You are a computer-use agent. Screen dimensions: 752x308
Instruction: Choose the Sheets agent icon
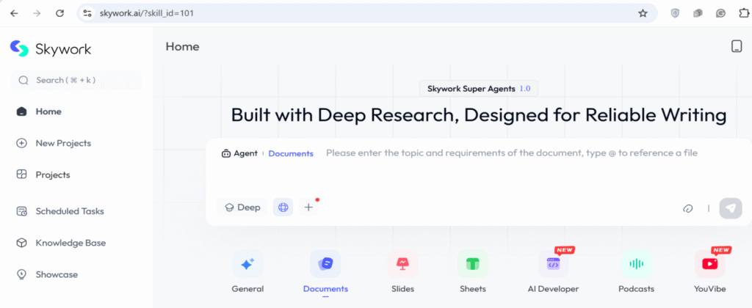(472, 264)
